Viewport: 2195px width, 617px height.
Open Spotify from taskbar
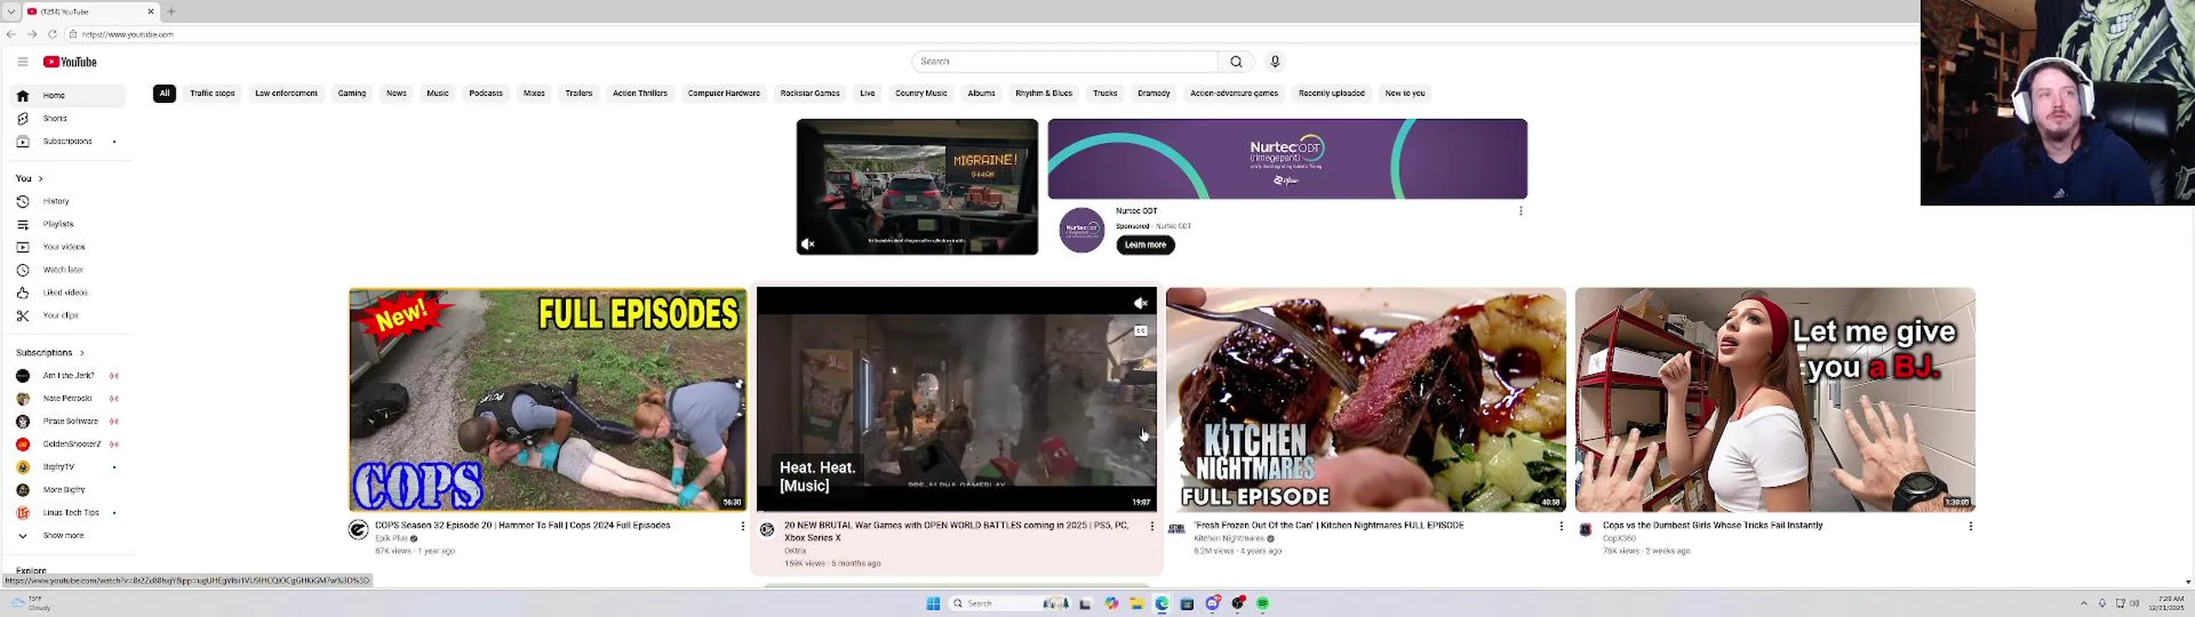pyautogui.click(x=1262, y=603)
